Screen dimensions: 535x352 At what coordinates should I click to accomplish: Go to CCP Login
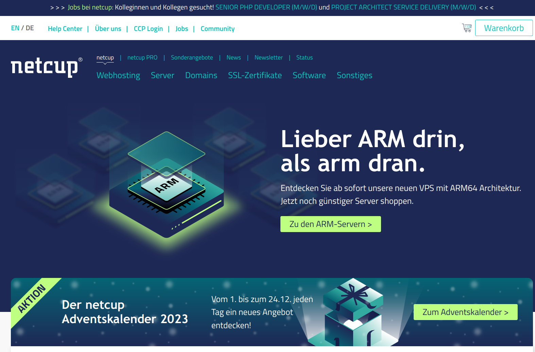point(148,29)
